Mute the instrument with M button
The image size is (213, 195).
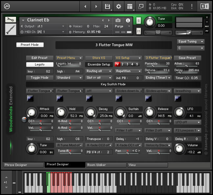[x=138, y=31]
